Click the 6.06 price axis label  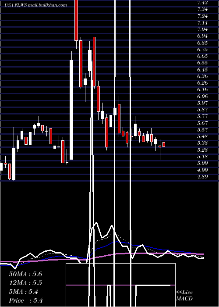pos(202,96)
